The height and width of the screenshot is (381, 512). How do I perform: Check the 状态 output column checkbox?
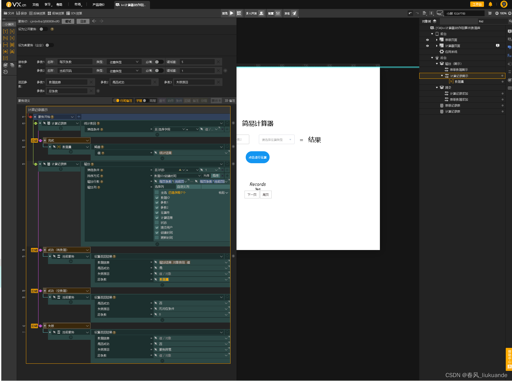coord(157,223)
